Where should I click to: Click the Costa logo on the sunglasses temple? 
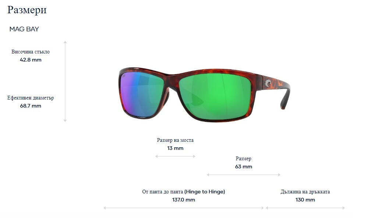[x=268, y=83]
